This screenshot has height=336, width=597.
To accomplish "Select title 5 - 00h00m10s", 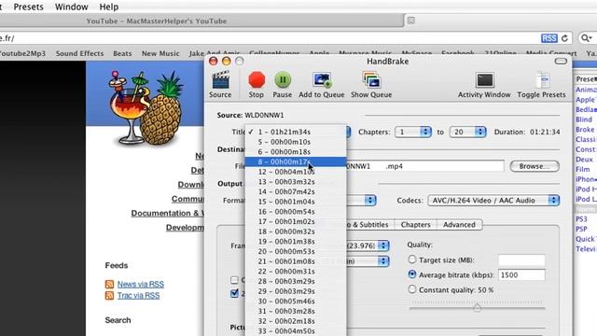I will point(296,142).
